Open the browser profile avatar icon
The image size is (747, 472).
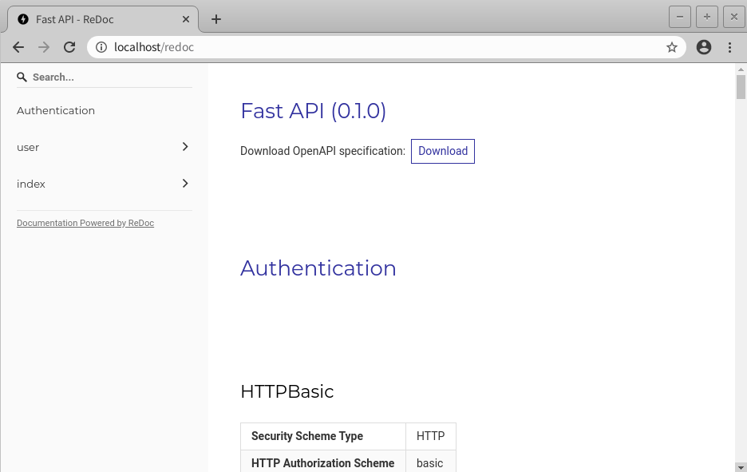click(704, 47)
